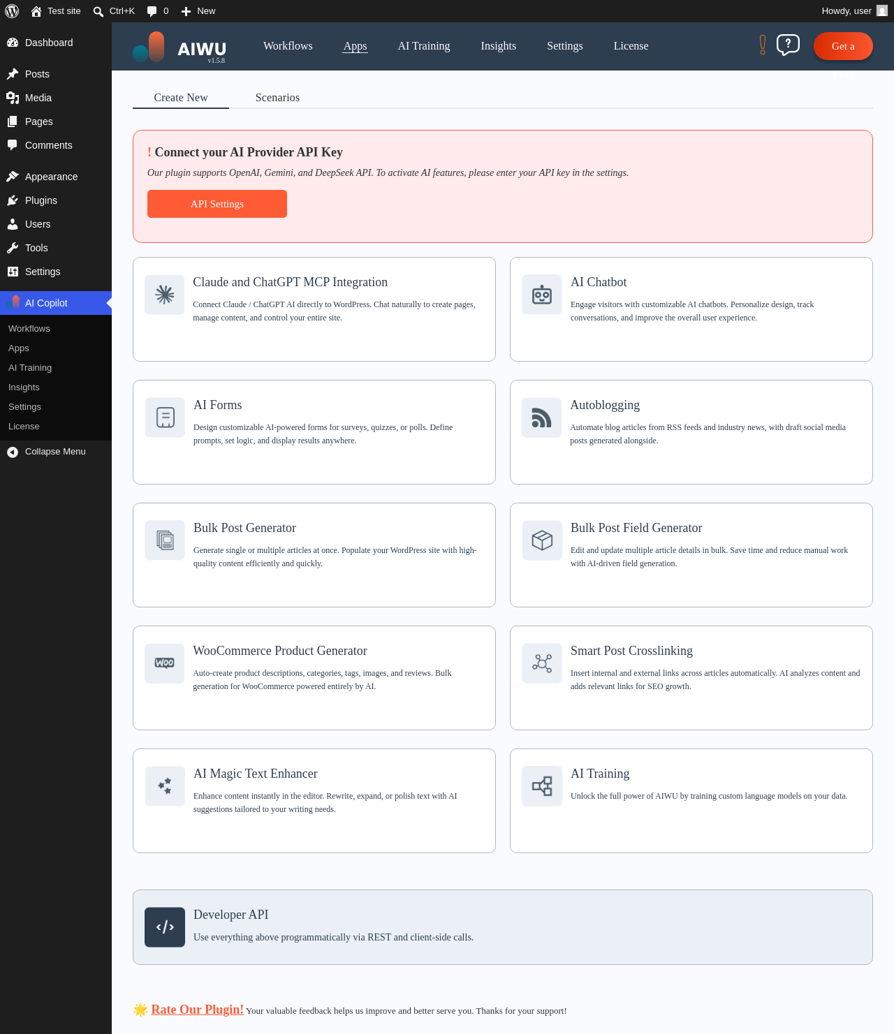Image resolution: width=894 pixels, height=1034 pixels.
Task: Open the Smart Post Crosslinking icon
Action: [x=542, y=663]
